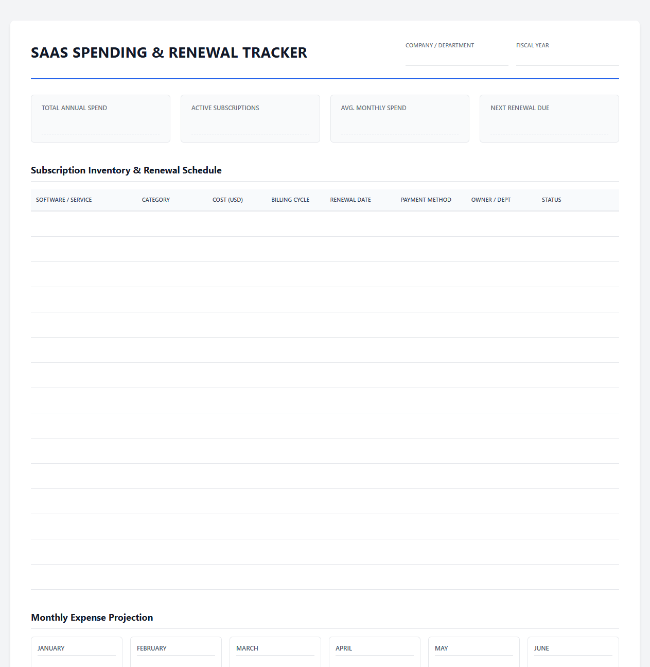Screen dimensions: 650x667
Task: Click the Fiscal Year input line
Action: 567,58
